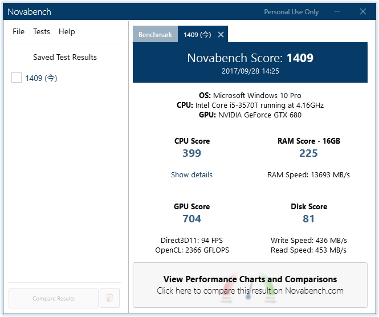Image resolution: width=379 pixels, height=317 pixels.
Task: Click the Disk Score value 81
Action: click(309, 218)
